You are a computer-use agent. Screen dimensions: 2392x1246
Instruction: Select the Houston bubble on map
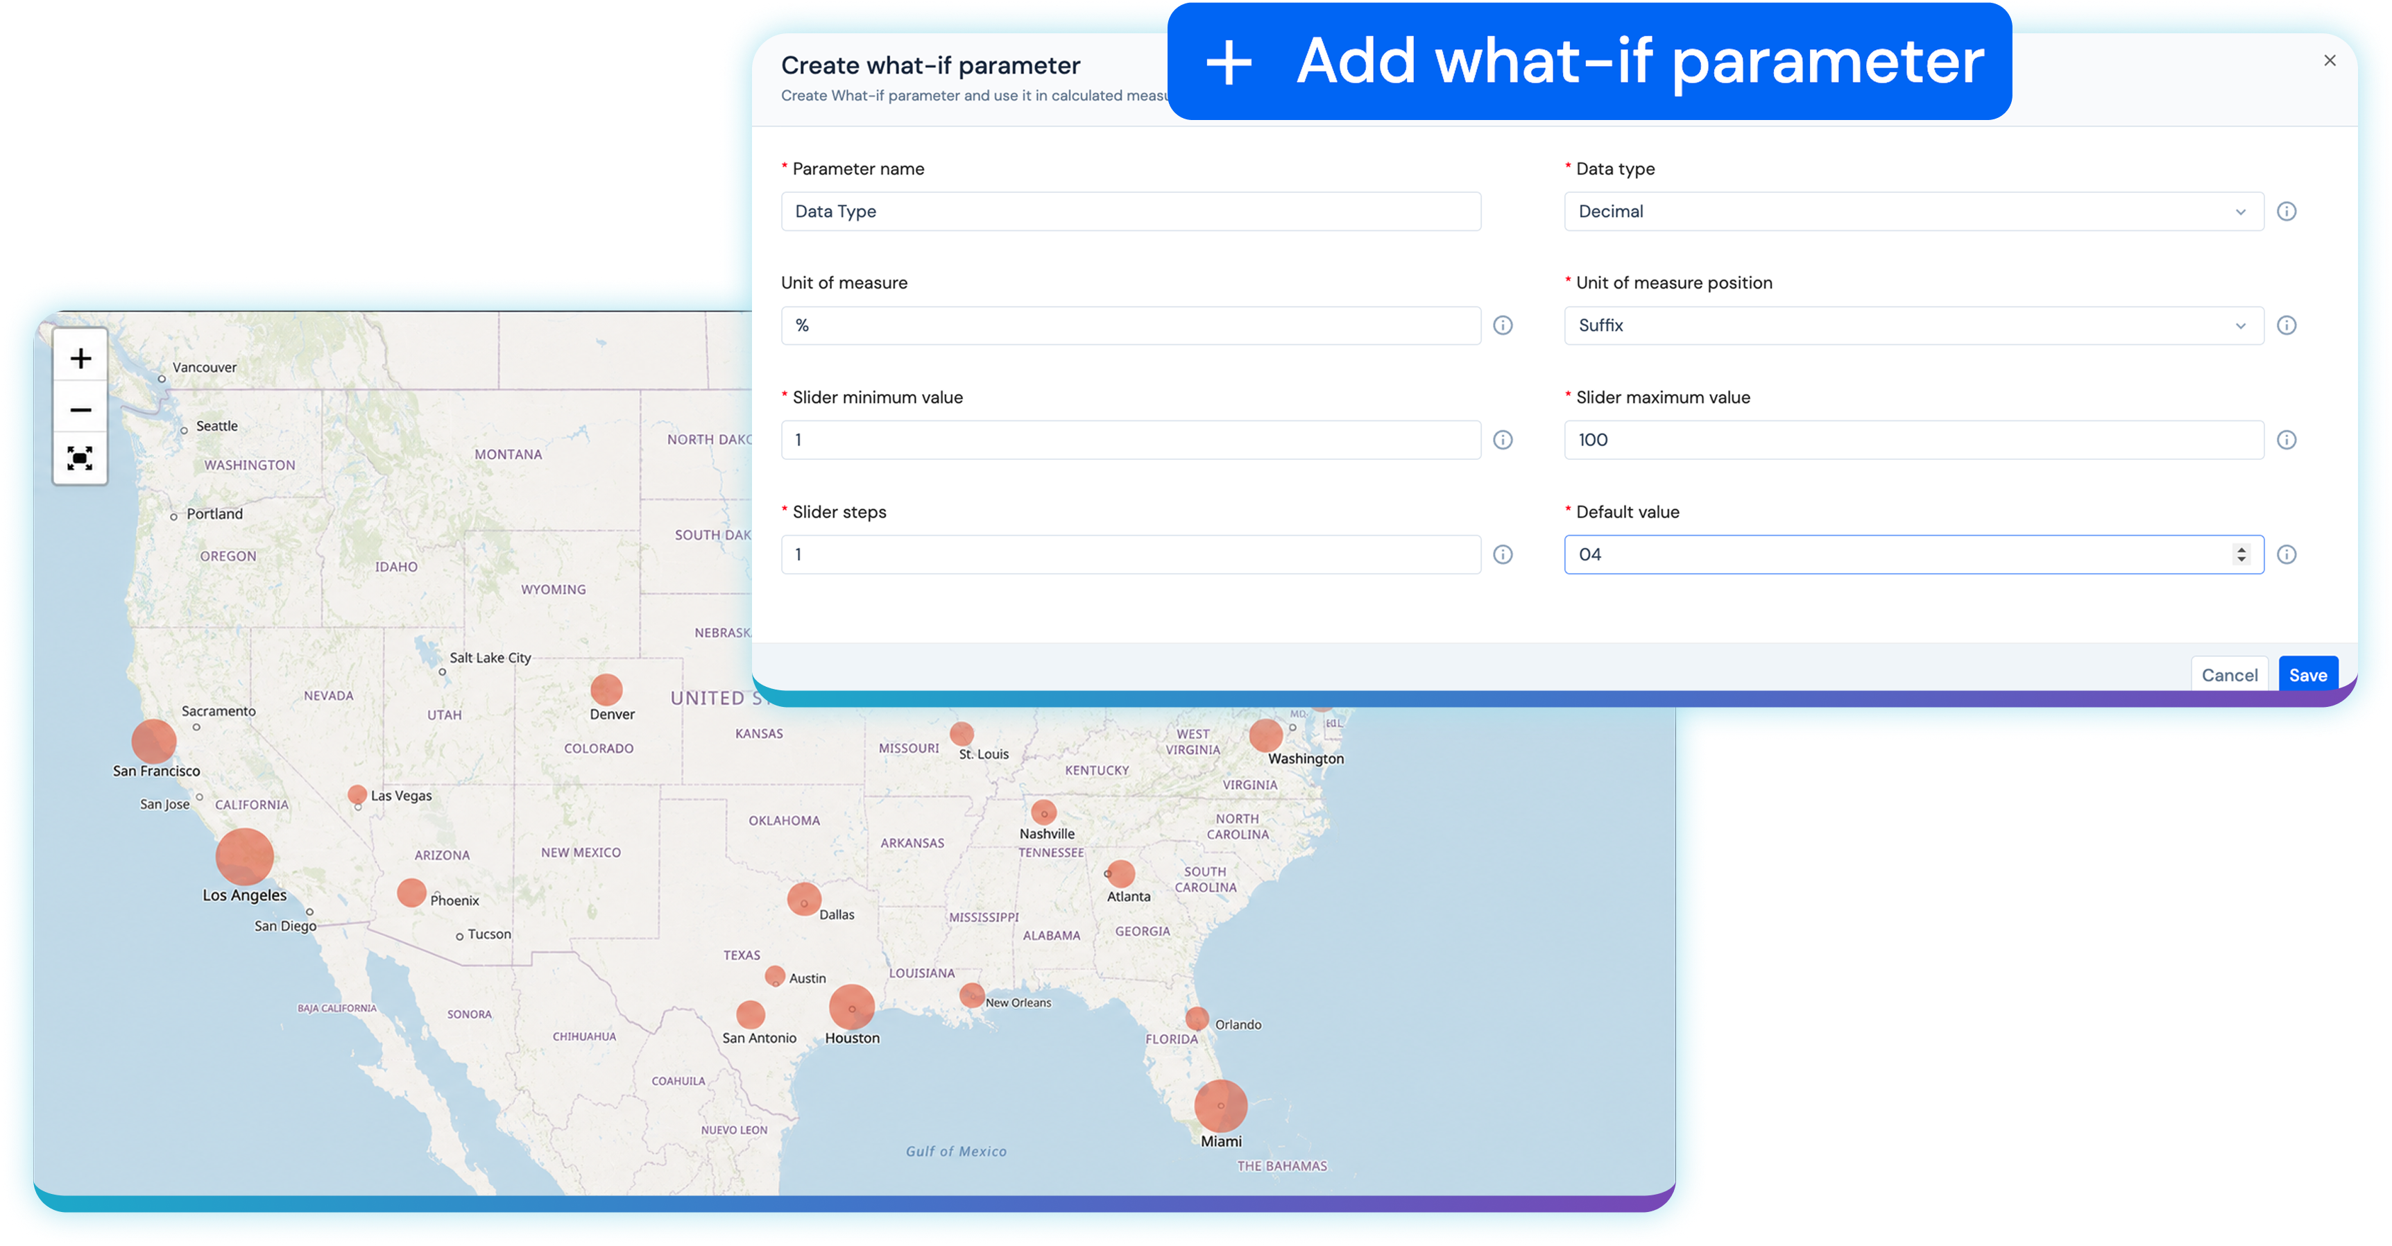(851, 1007)
